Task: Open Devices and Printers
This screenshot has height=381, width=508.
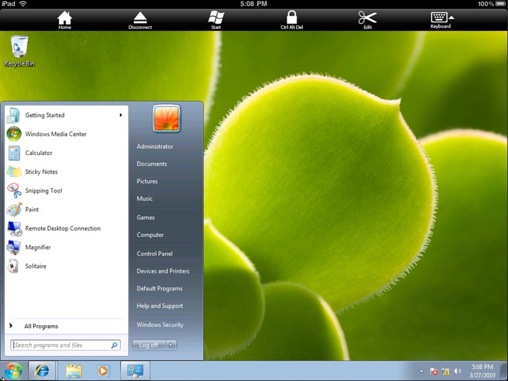Action: click(x=163, y=271)
